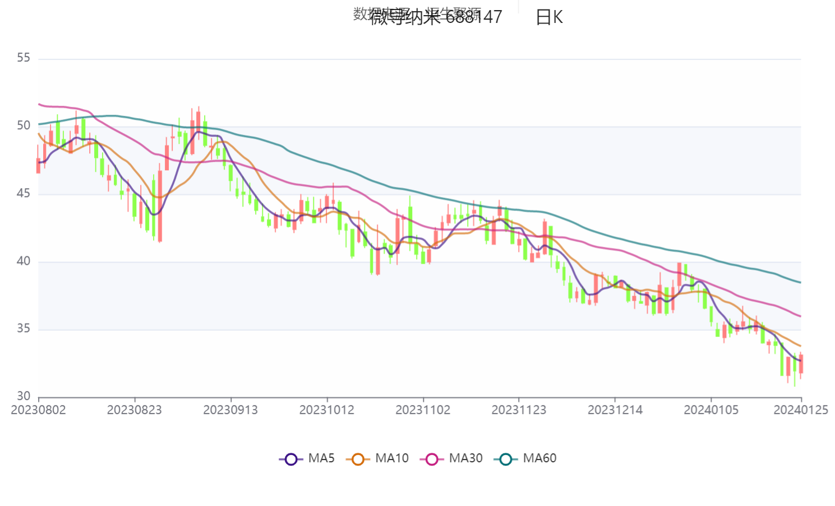Toggle the MA60 legend series
835x506 pixels.
[525, 458]
